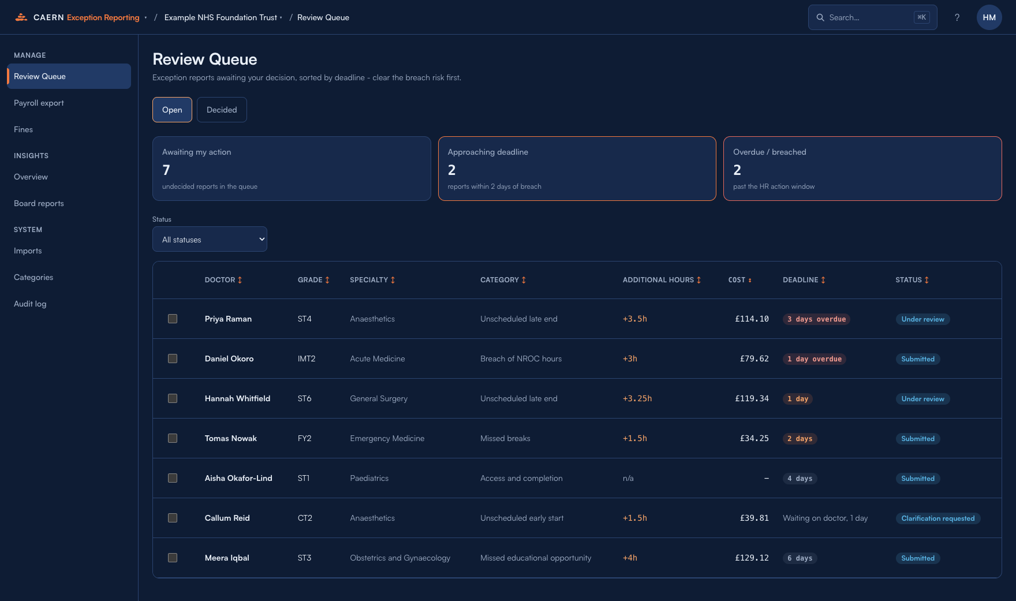Click the '3 days overdue' deadline badge
The image size is (1016, 601).
click(816, 319)
